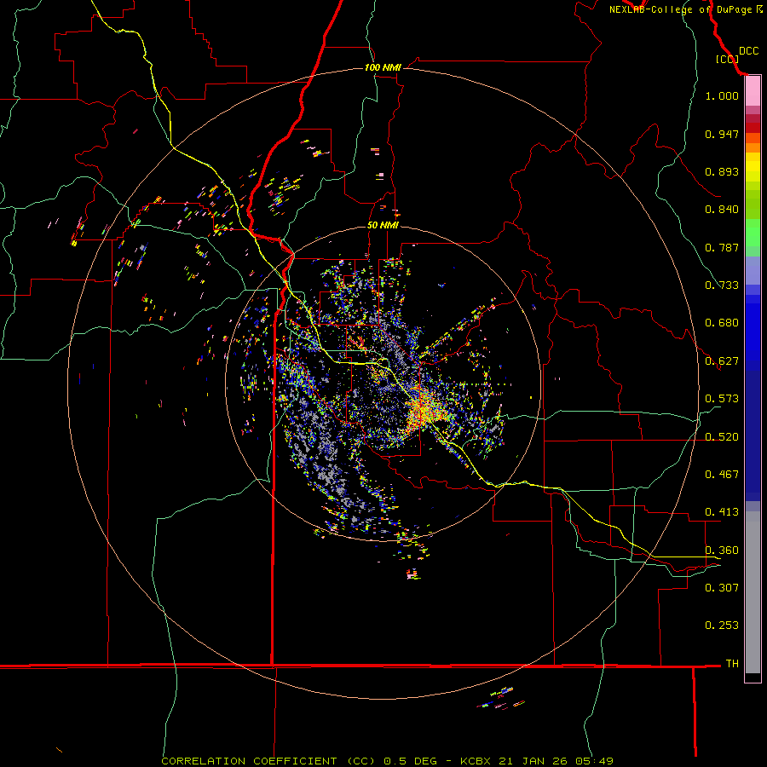Click the 0.627 scale value
Image resolution: width=767 pixels, height=767 pixels.
(x=722, y=361)
